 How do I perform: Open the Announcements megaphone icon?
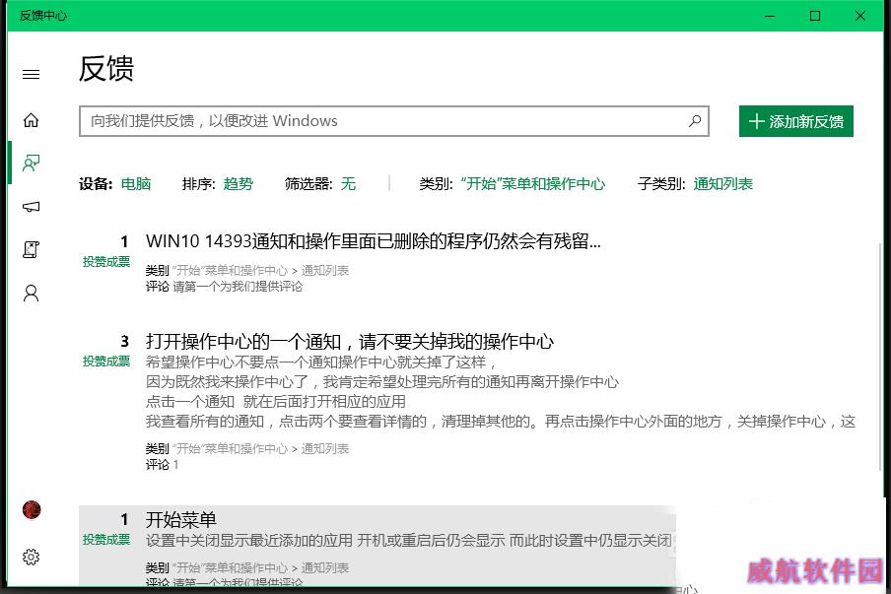pyautogui.click(x=32, y=207)
